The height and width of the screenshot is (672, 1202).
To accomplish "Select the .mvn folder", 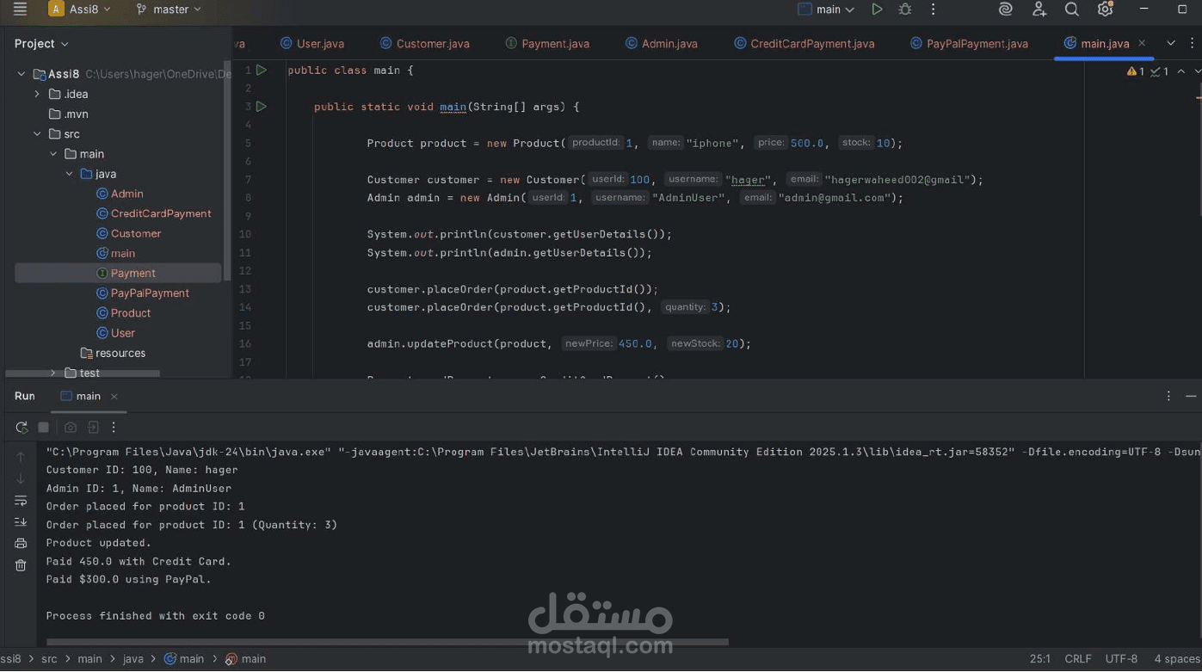I will (x=69, y=114).
